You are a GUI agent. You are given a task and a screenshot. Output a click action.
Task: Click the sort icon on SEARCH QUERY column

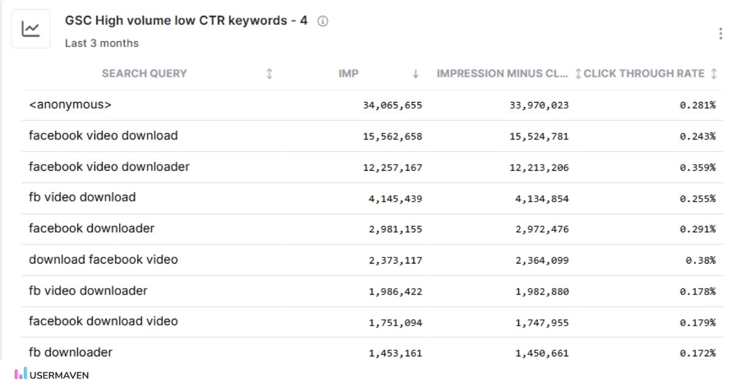coord(268,73)
